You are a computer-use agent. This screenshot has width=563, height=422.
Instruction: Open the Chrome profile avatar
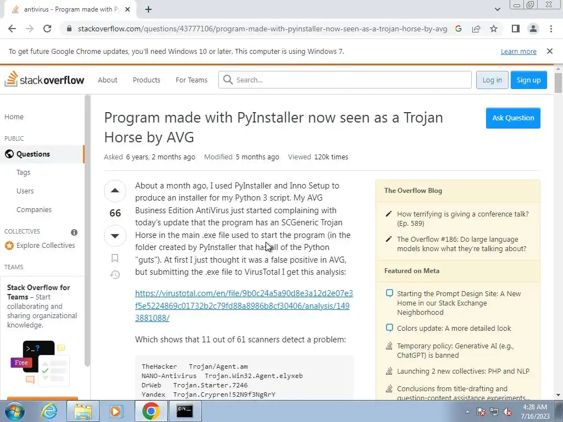[533, 29]
